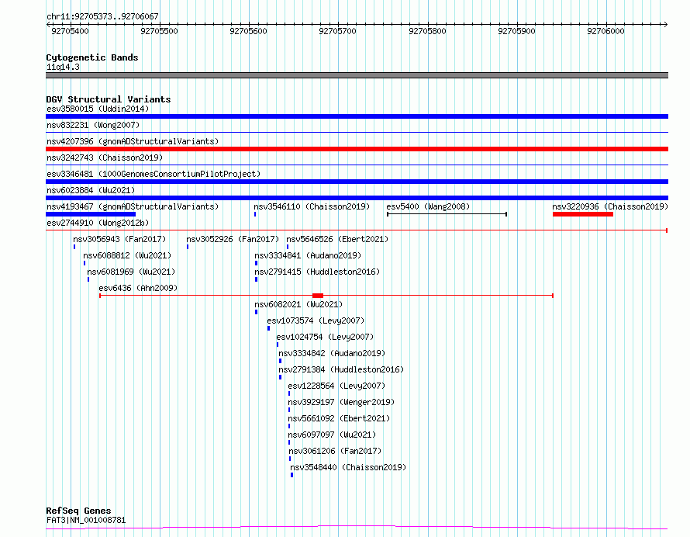Click the DGV Structural Variants track title
Viewport: 690px width, 537px height.
(109, 99)
